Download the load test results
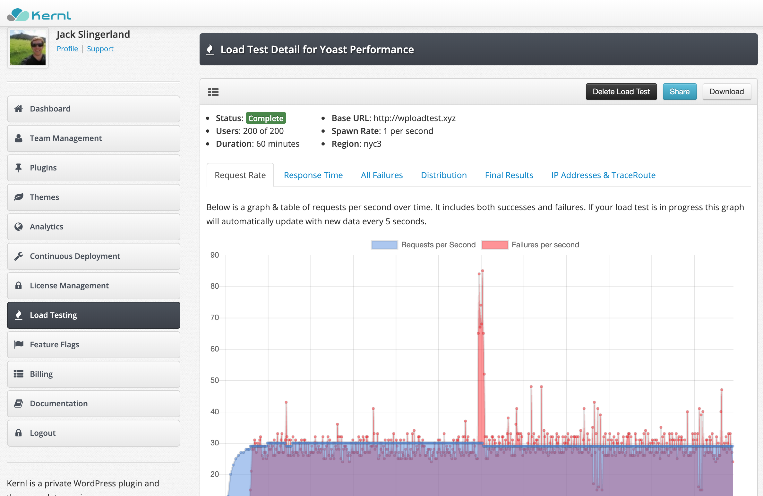 click(726, 92)
